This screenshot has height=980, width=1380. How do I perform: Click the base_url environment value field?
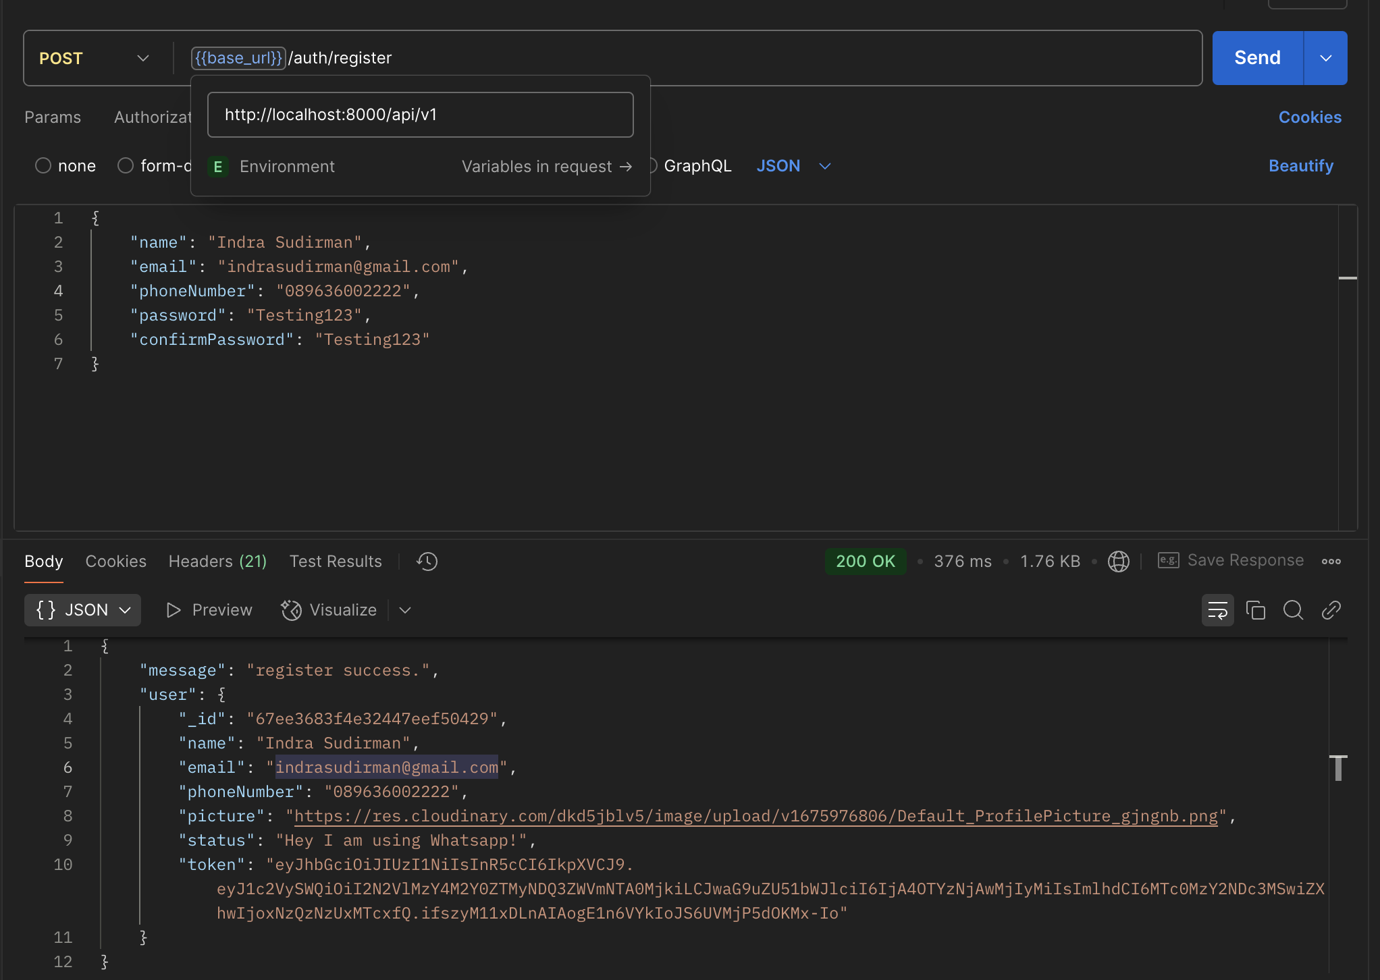coord(420,114)
